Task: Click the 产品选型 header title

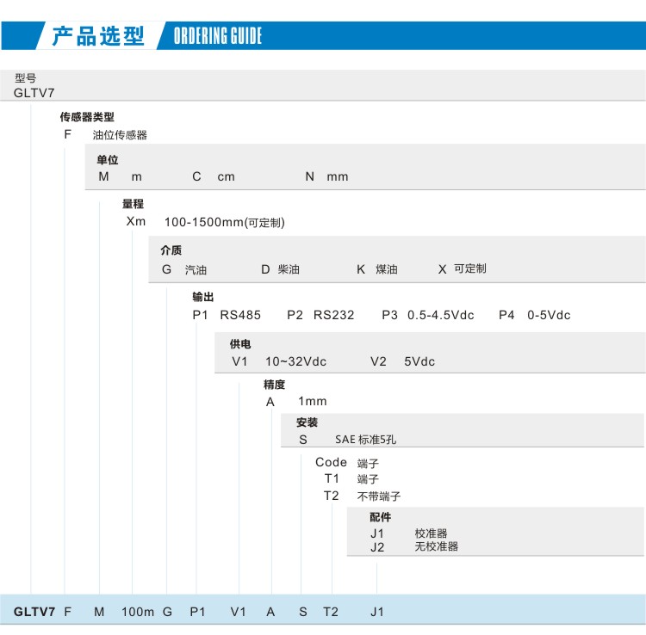Action: pos(98,36)
